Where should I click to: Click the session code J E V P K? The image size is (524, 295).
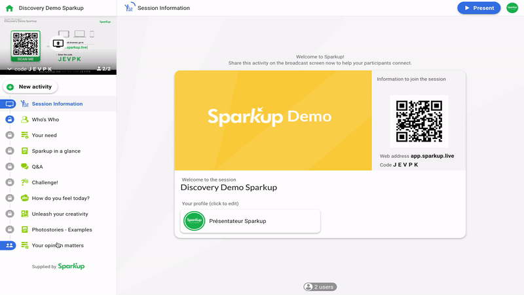[405, 165]
